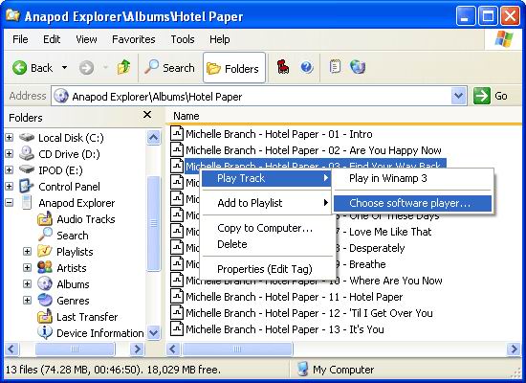This screenshot has width=526, height=383.
Task: Expand the Artists node
Action: pyautogui.click(x=27, y=268)
